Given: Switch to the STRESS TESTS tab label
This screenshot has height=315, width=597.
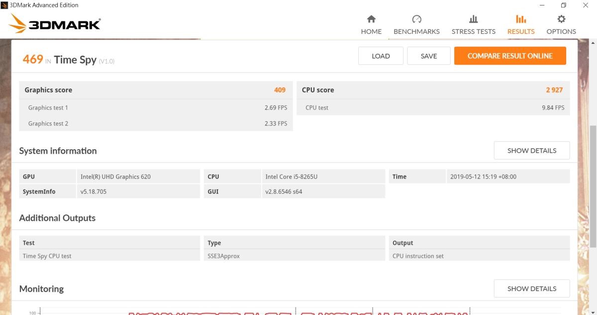Looking at the screenshot, I should click(x=474, y=31).
